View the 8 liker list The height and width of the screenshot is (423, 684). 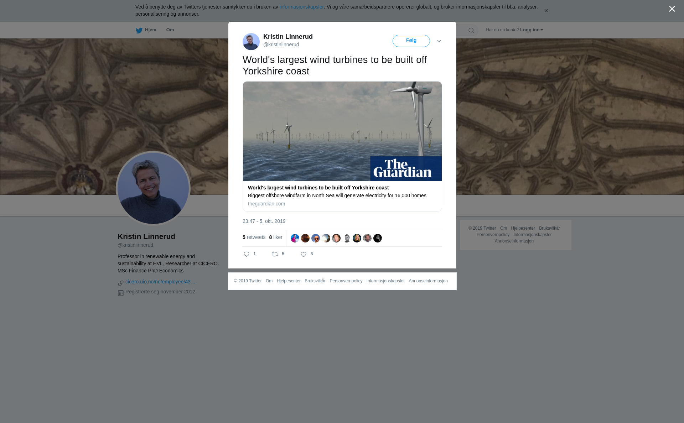coord(276,237)
